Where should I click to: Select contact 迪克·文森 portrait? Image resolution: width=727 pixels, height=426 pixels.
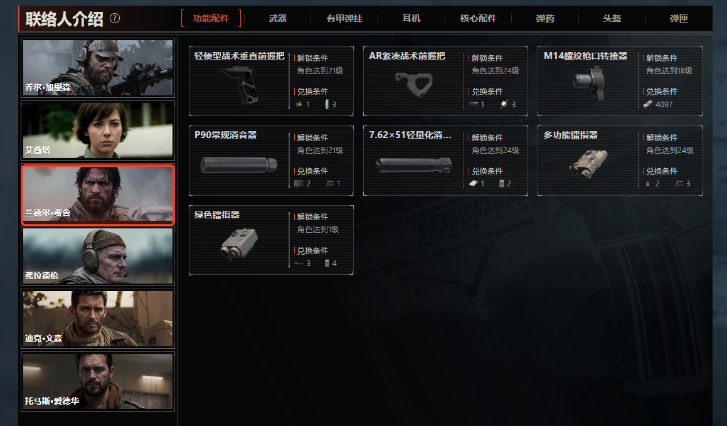click(98, 319)
